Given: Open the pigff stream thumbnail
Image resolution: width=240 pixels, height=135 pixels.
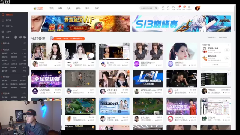Looking at the screenshot, I should [x=182, y=79].
